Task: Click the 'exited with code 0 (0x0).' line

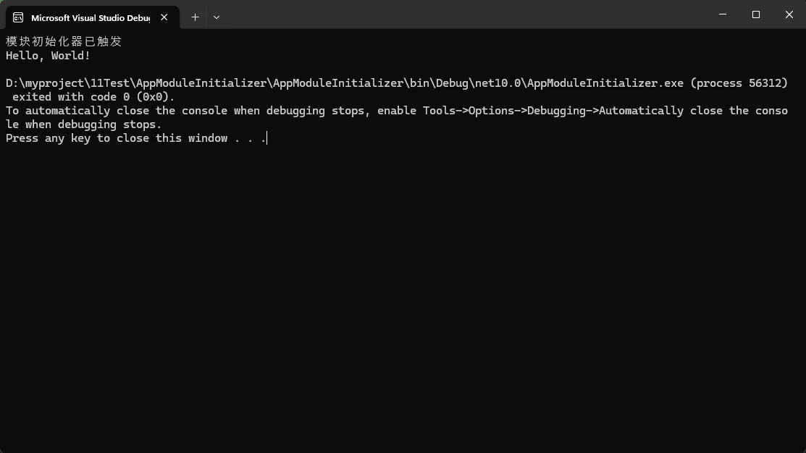Action: click(x=93, y=97)
